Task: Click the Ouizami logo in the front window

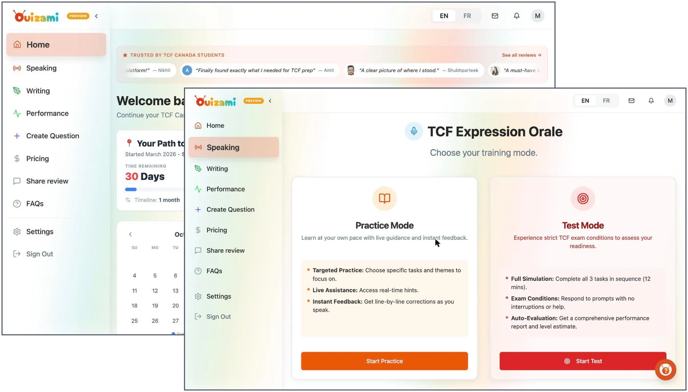Action: 215,100
